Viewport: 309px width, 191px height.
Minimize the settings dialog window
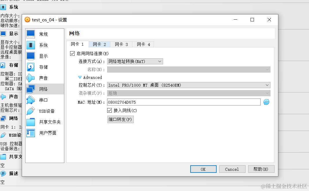tap(235, 20)
